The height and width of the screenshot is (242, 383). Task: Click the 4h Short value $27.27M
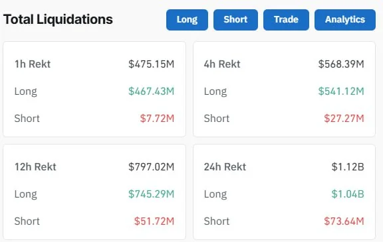pos(344,119)
